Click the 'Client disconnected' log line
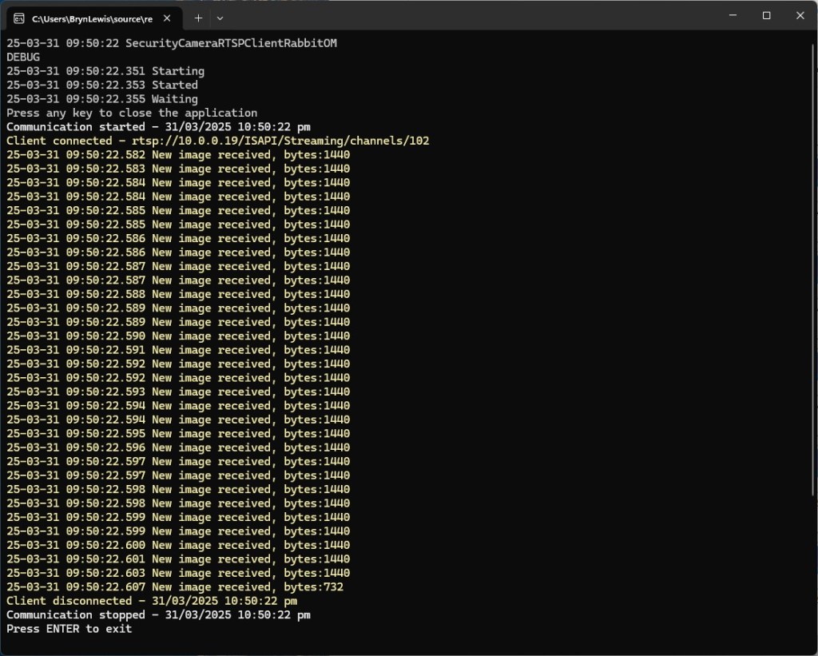The height and width of the screenshot is (656, 818). (152, 601)
